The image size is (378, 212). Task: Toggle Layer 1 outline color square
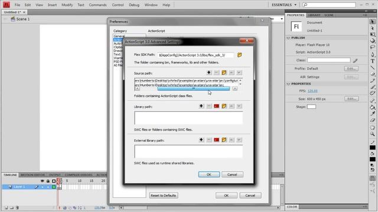pos(54,187)
